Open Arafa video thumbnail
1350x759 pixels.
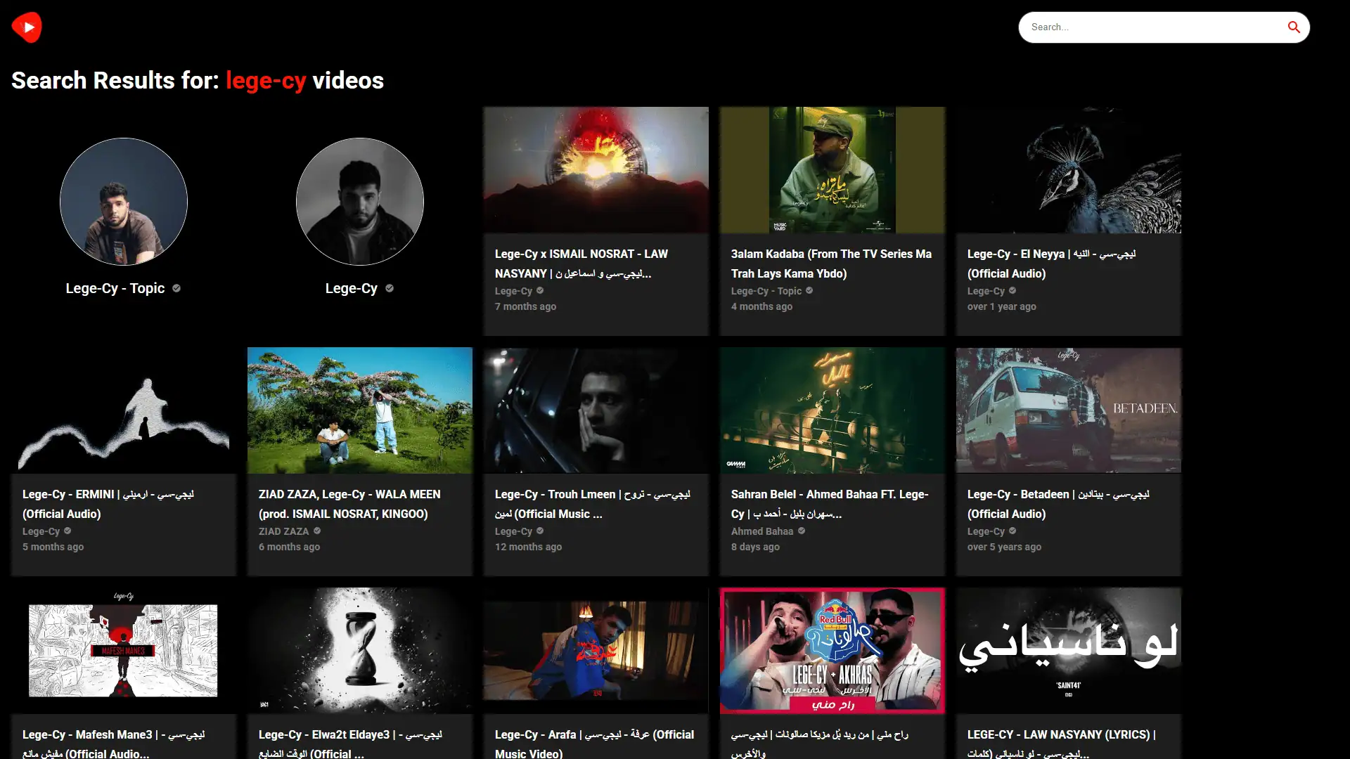coord(596,651)
